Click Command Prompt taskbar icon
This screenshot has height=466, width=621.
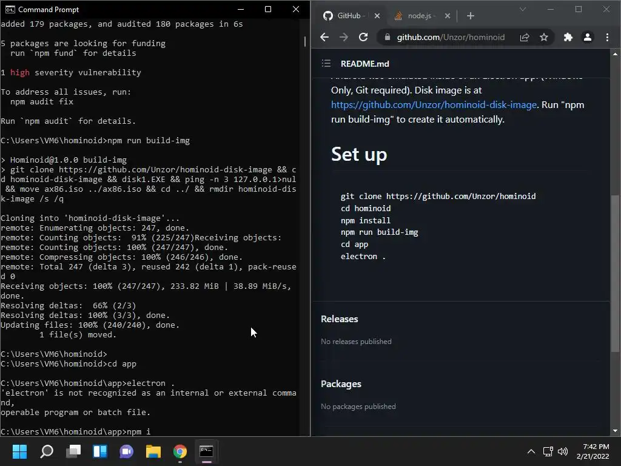click(x=206, y=451)
